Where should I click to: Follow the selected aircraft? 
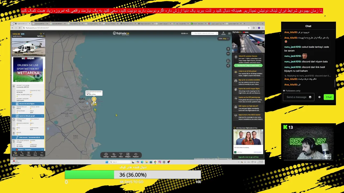pos(28,154)
